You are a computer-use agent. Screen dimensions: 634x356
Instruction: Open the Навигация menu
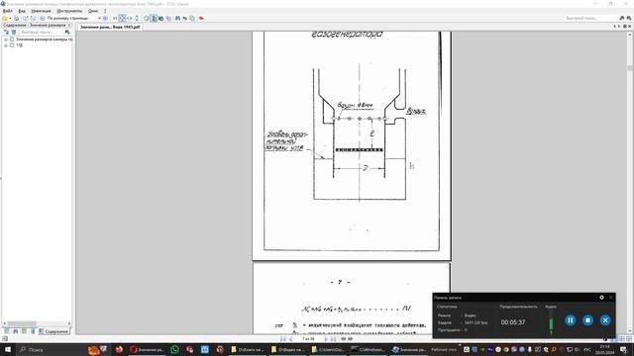click(41, 11)
